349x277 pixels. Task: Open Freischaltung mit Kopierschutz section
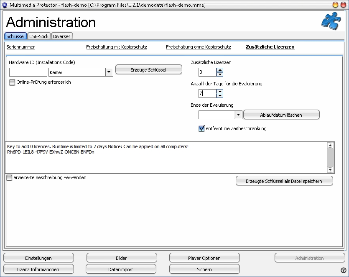[117, 47]
